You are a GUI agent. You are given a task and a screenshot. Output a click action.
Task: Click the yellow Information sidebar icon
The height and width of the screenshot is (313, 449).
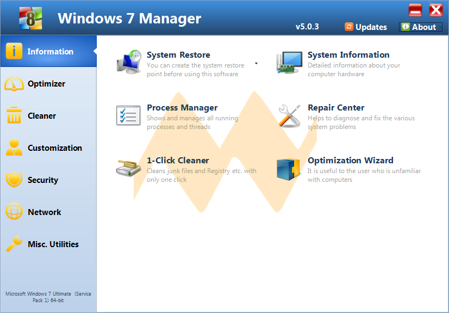tap(14, 51)
